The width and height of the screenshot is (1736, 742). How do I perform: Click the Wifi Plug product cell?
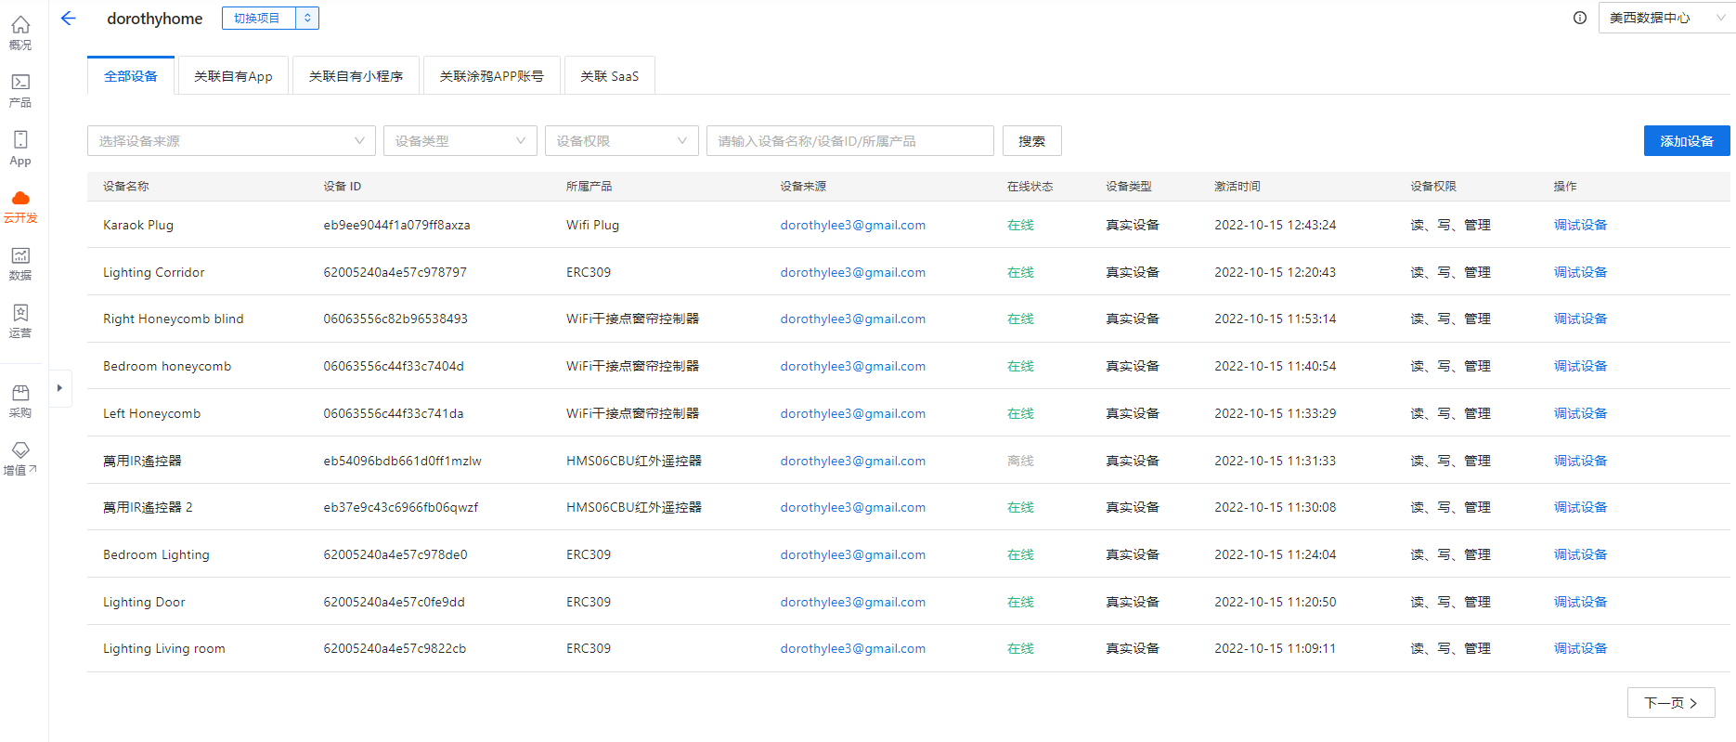(592, 225)
